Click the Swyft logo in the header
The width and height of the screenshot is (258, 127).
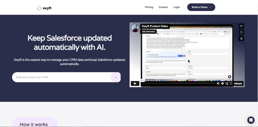(x=44, y=8)
